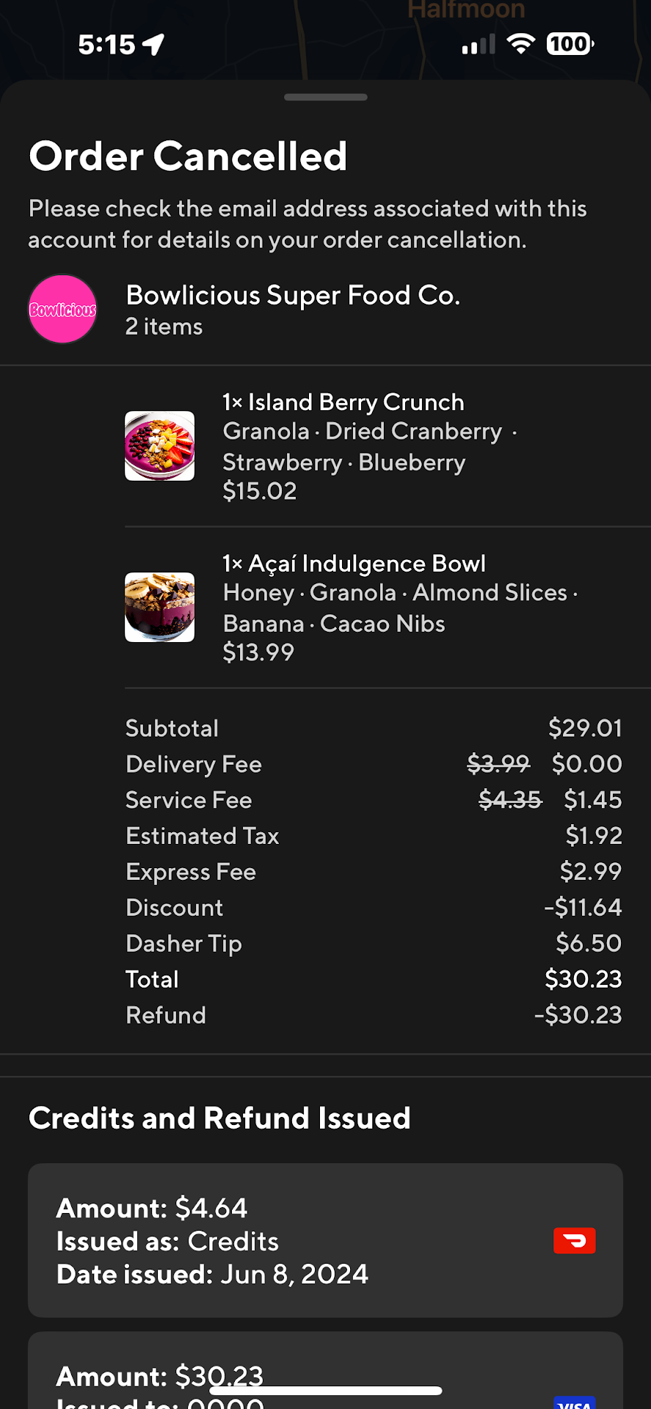
Task: Tap the $4.64 credits issued card
Action: click(325, 1240)
